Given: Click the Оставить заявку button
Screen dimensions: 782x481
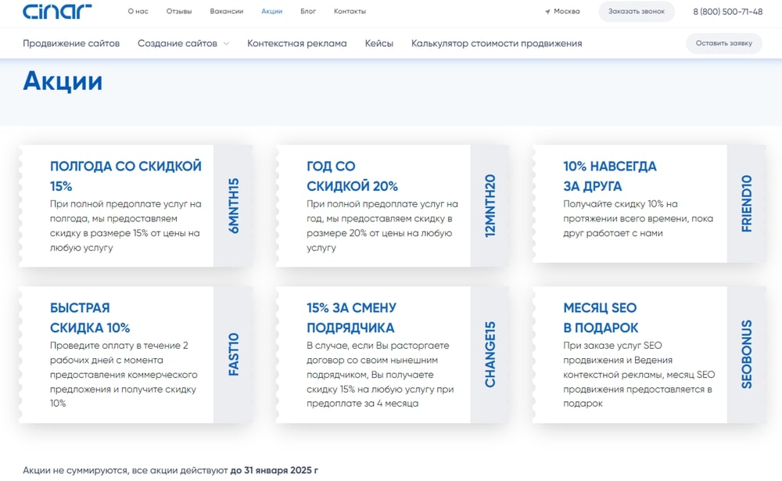Looking at the screenshot, I should tap(724, 44).
